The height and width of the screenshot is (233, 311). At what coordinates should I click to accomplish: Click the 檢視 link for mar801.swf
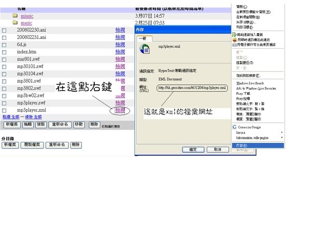(120, 59)
